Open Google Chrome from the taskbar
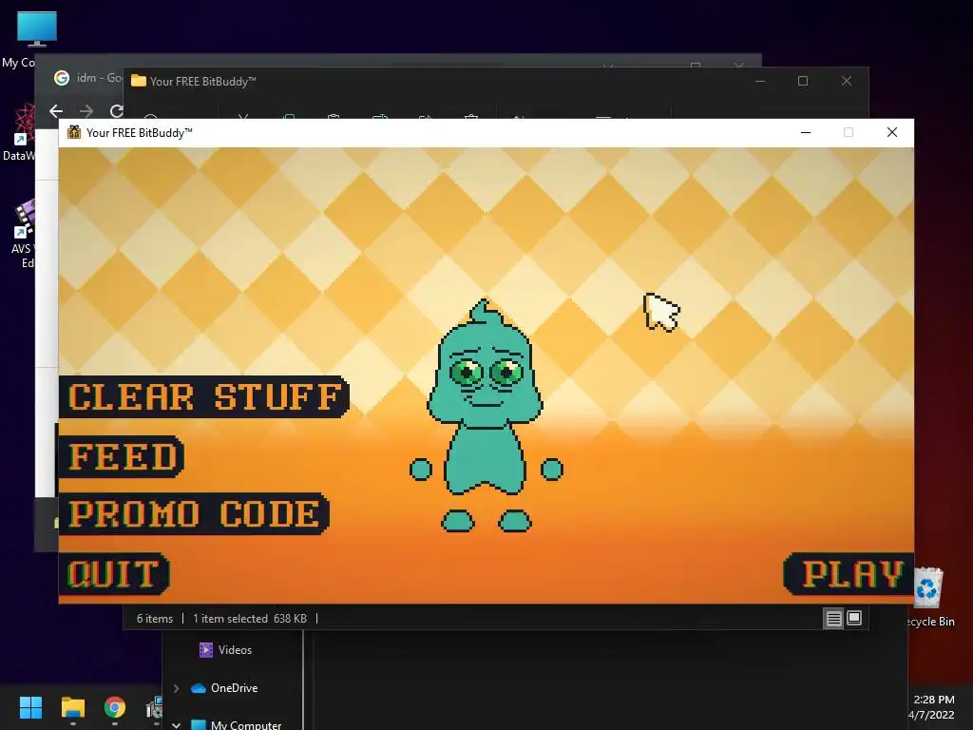 (114, 706)
